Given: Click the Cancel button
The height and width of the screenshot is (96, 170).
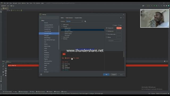Looking at the screenshot, I should click(114, 75).
